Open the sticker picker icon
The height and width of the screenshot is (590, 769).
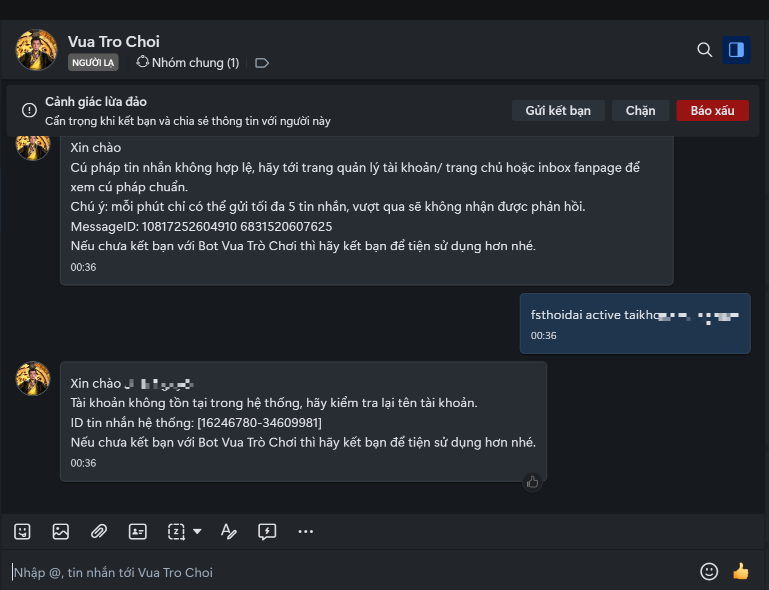click(x=22, y=532)
